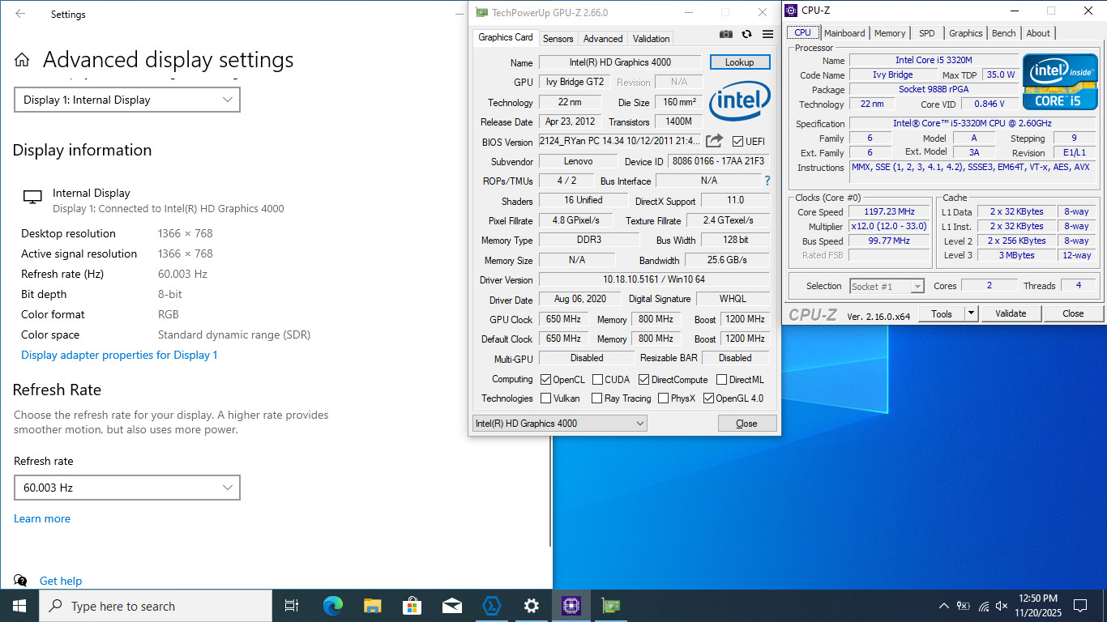Open Display adapter properties for Display 1

119,355
